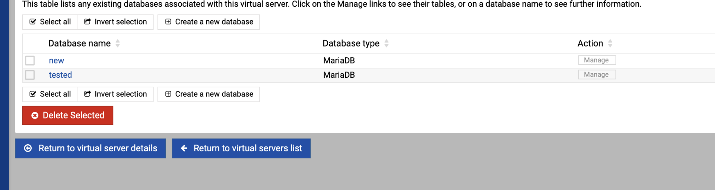This screenshot has height=190, width=715.
Task: Tick the checkbox for the 'new' database
Action: [30, 61]
